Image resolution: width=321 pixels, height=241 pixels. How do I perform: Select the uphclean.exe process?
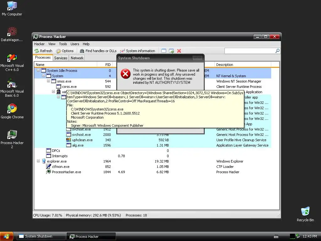[153, 140]
